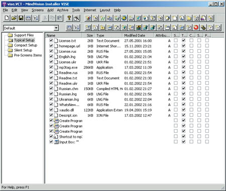This screenshot has width=226, height=191.
Task: Sort by the Size column header
Action: 88,35
